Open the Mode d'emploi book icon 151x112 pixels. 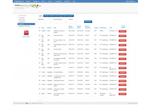pyautogui.click(x=26, y=33)
